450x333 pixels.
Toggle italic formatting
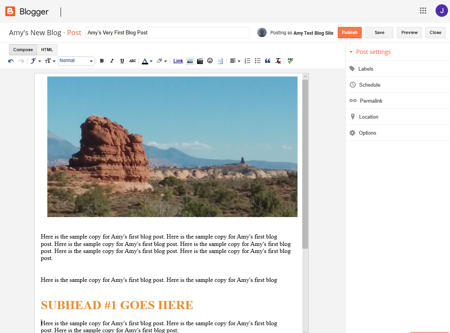tap(112, 61)
